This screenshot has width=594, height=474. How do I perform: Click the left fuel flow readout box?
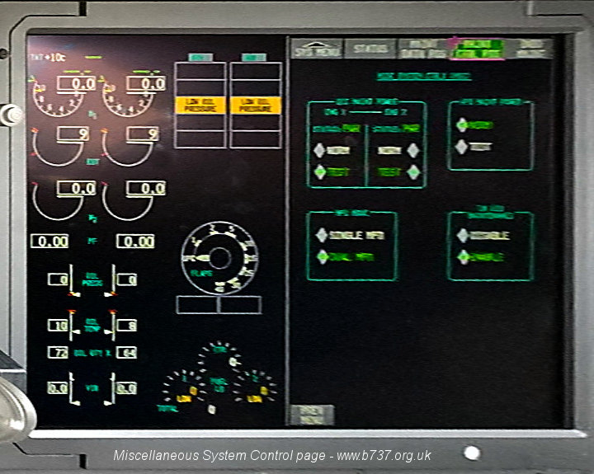click(x=49, y=242)
